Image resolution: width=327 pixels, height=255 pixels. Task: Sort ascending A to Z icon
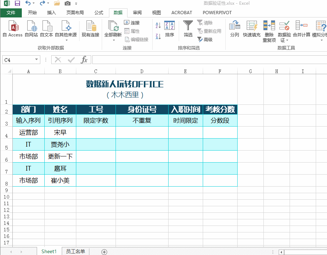(x=158, y=25)
